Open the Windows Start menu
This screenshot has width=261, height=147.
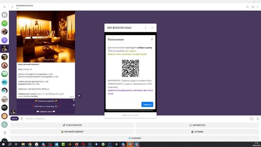(3, 144)
